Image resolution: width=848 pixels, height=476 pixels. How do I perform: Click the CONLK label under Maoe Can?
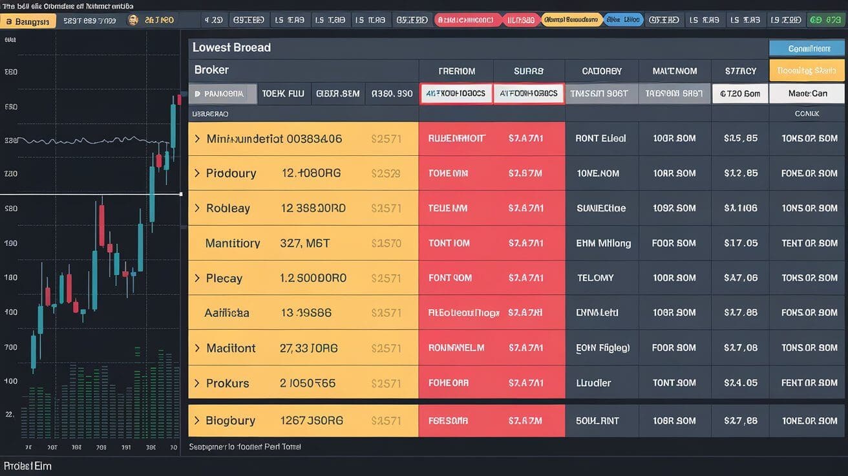tap(807, 113)
